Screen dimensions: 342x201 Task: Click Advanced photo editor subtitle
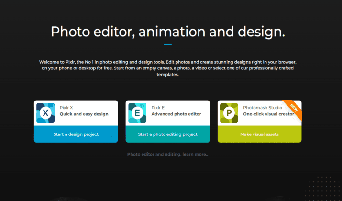pyautogui.click(x=176, y=114)
